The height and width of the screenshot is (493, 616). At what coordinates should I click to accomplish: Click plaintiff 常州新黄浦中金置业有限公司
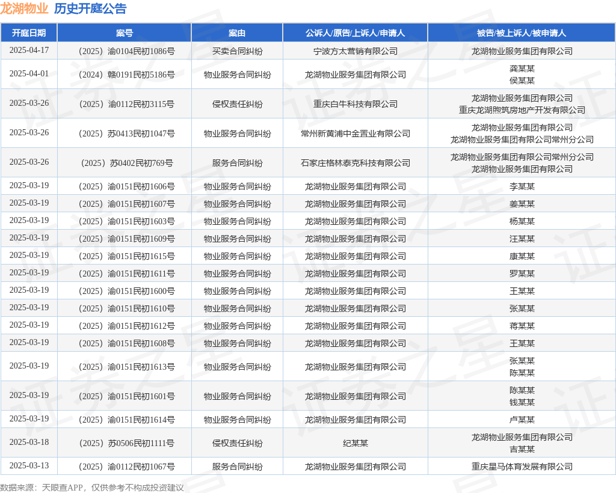click(356, 133)
